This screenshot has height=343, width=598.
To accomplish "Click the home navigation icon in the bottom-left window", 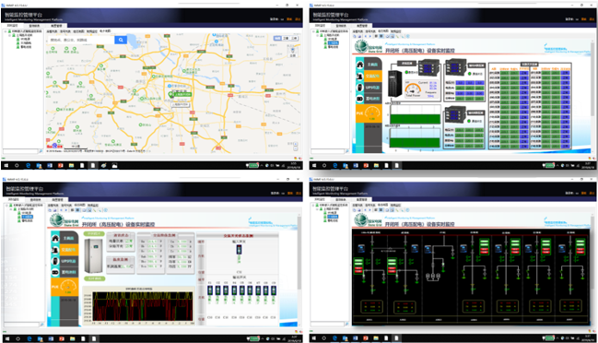I will tap(55, 239).
